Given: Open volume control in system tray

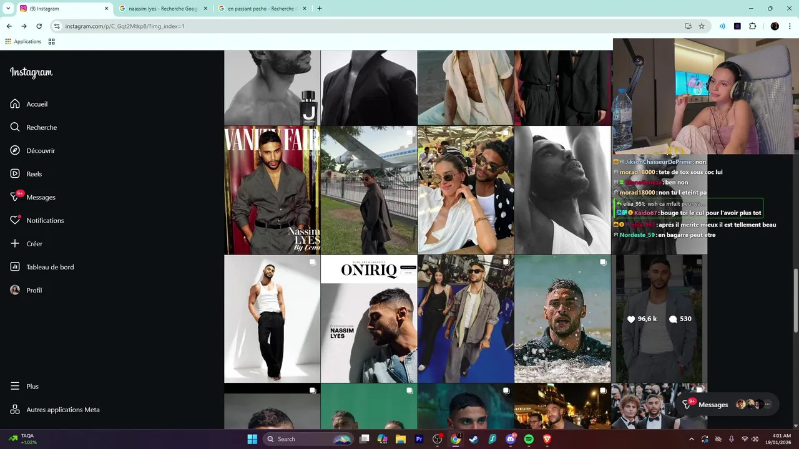Looking at the screenshot, I should tap(755, 439).
